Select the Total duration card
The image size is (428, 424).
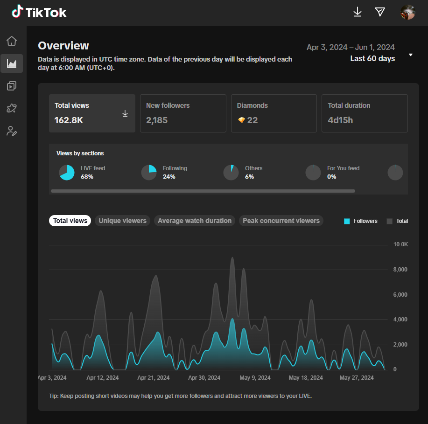tap(365, 113)
